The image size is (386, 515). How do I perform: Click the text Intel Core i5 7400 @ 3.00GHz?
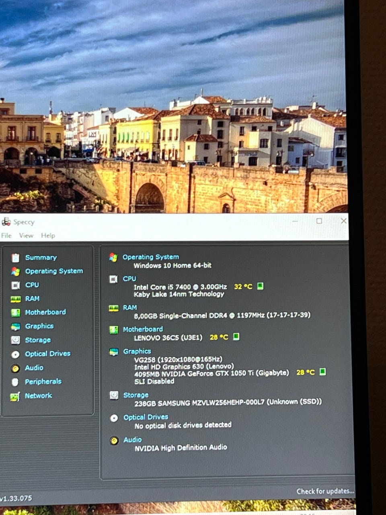pyautogui.click(x=180, y=287)
